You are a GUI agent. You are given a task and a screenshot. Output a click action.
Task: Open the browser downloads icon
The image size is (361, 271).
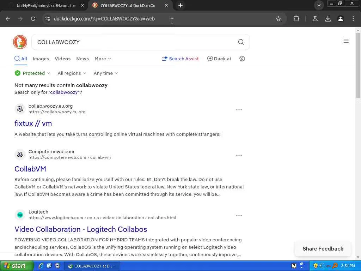[328, 19]
